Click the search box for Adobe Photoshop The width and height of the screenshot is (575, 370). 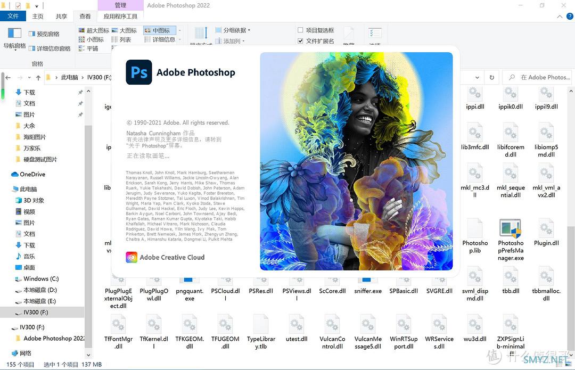tap(537, 77)
